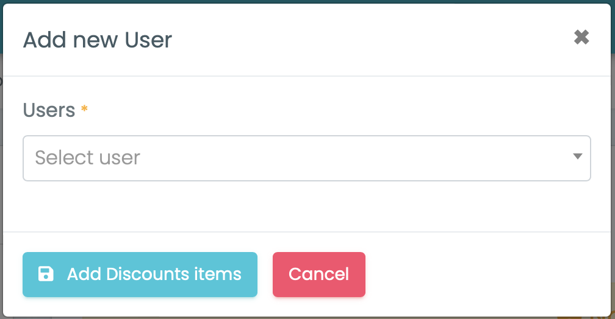Close the Add new User dialog
Screen dimensions: 615x319
tap(581, 38)
